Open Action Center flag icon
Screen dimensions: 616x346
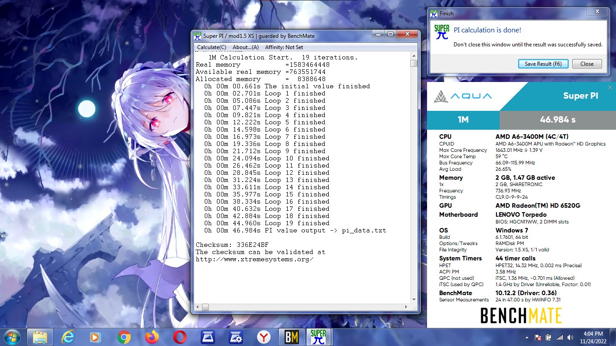point(538,337)
